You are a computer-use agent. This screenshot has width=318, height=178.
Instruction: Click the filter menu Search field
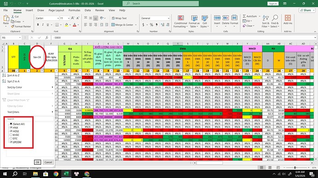(x=29, y=119)
